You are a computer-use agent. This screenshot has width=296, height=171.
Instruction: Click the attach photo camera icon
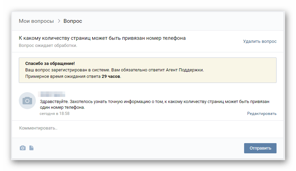[x=23, y=148]
